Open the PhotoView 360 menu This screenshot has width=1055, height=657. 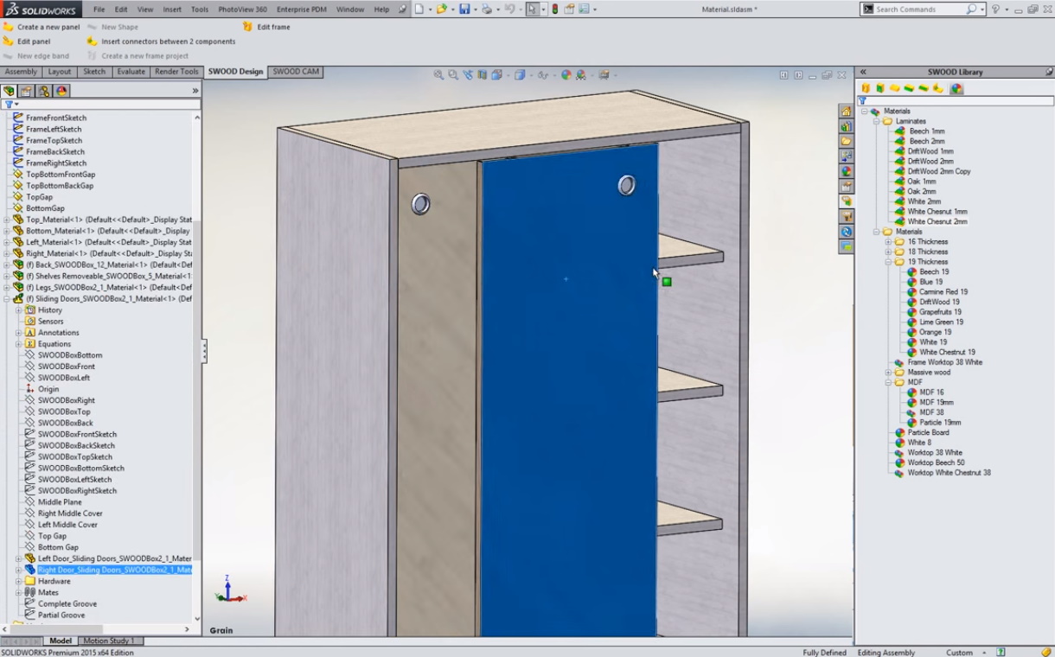tap(241, 10)
